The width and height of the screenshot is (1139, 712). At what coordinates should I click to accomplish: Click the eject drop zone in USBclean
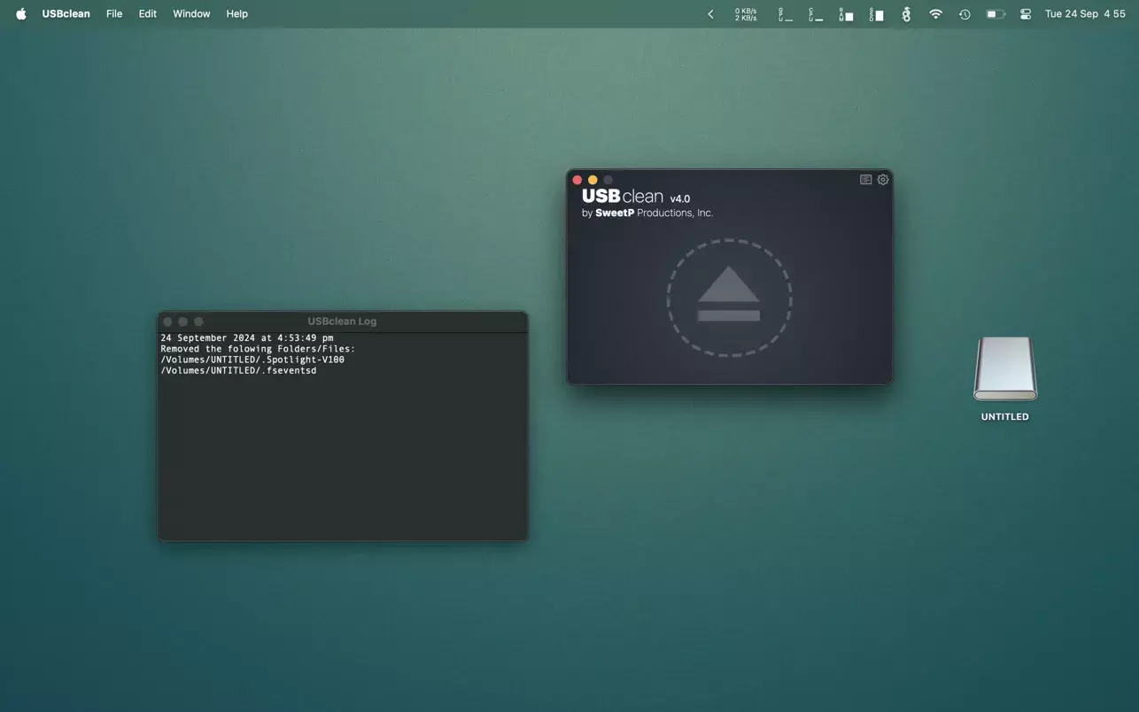pos(729,298)
